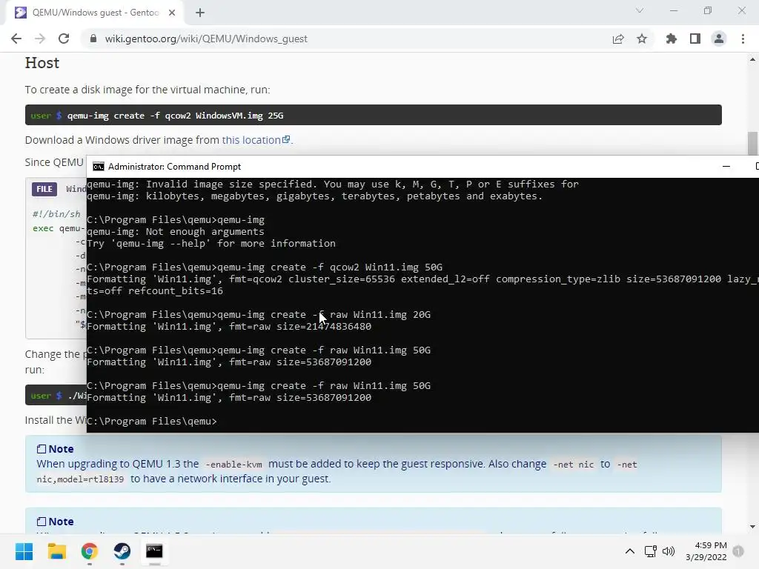Open the tab search chevron
Viewport: 759px width, 569px height.
click(640, 10)
